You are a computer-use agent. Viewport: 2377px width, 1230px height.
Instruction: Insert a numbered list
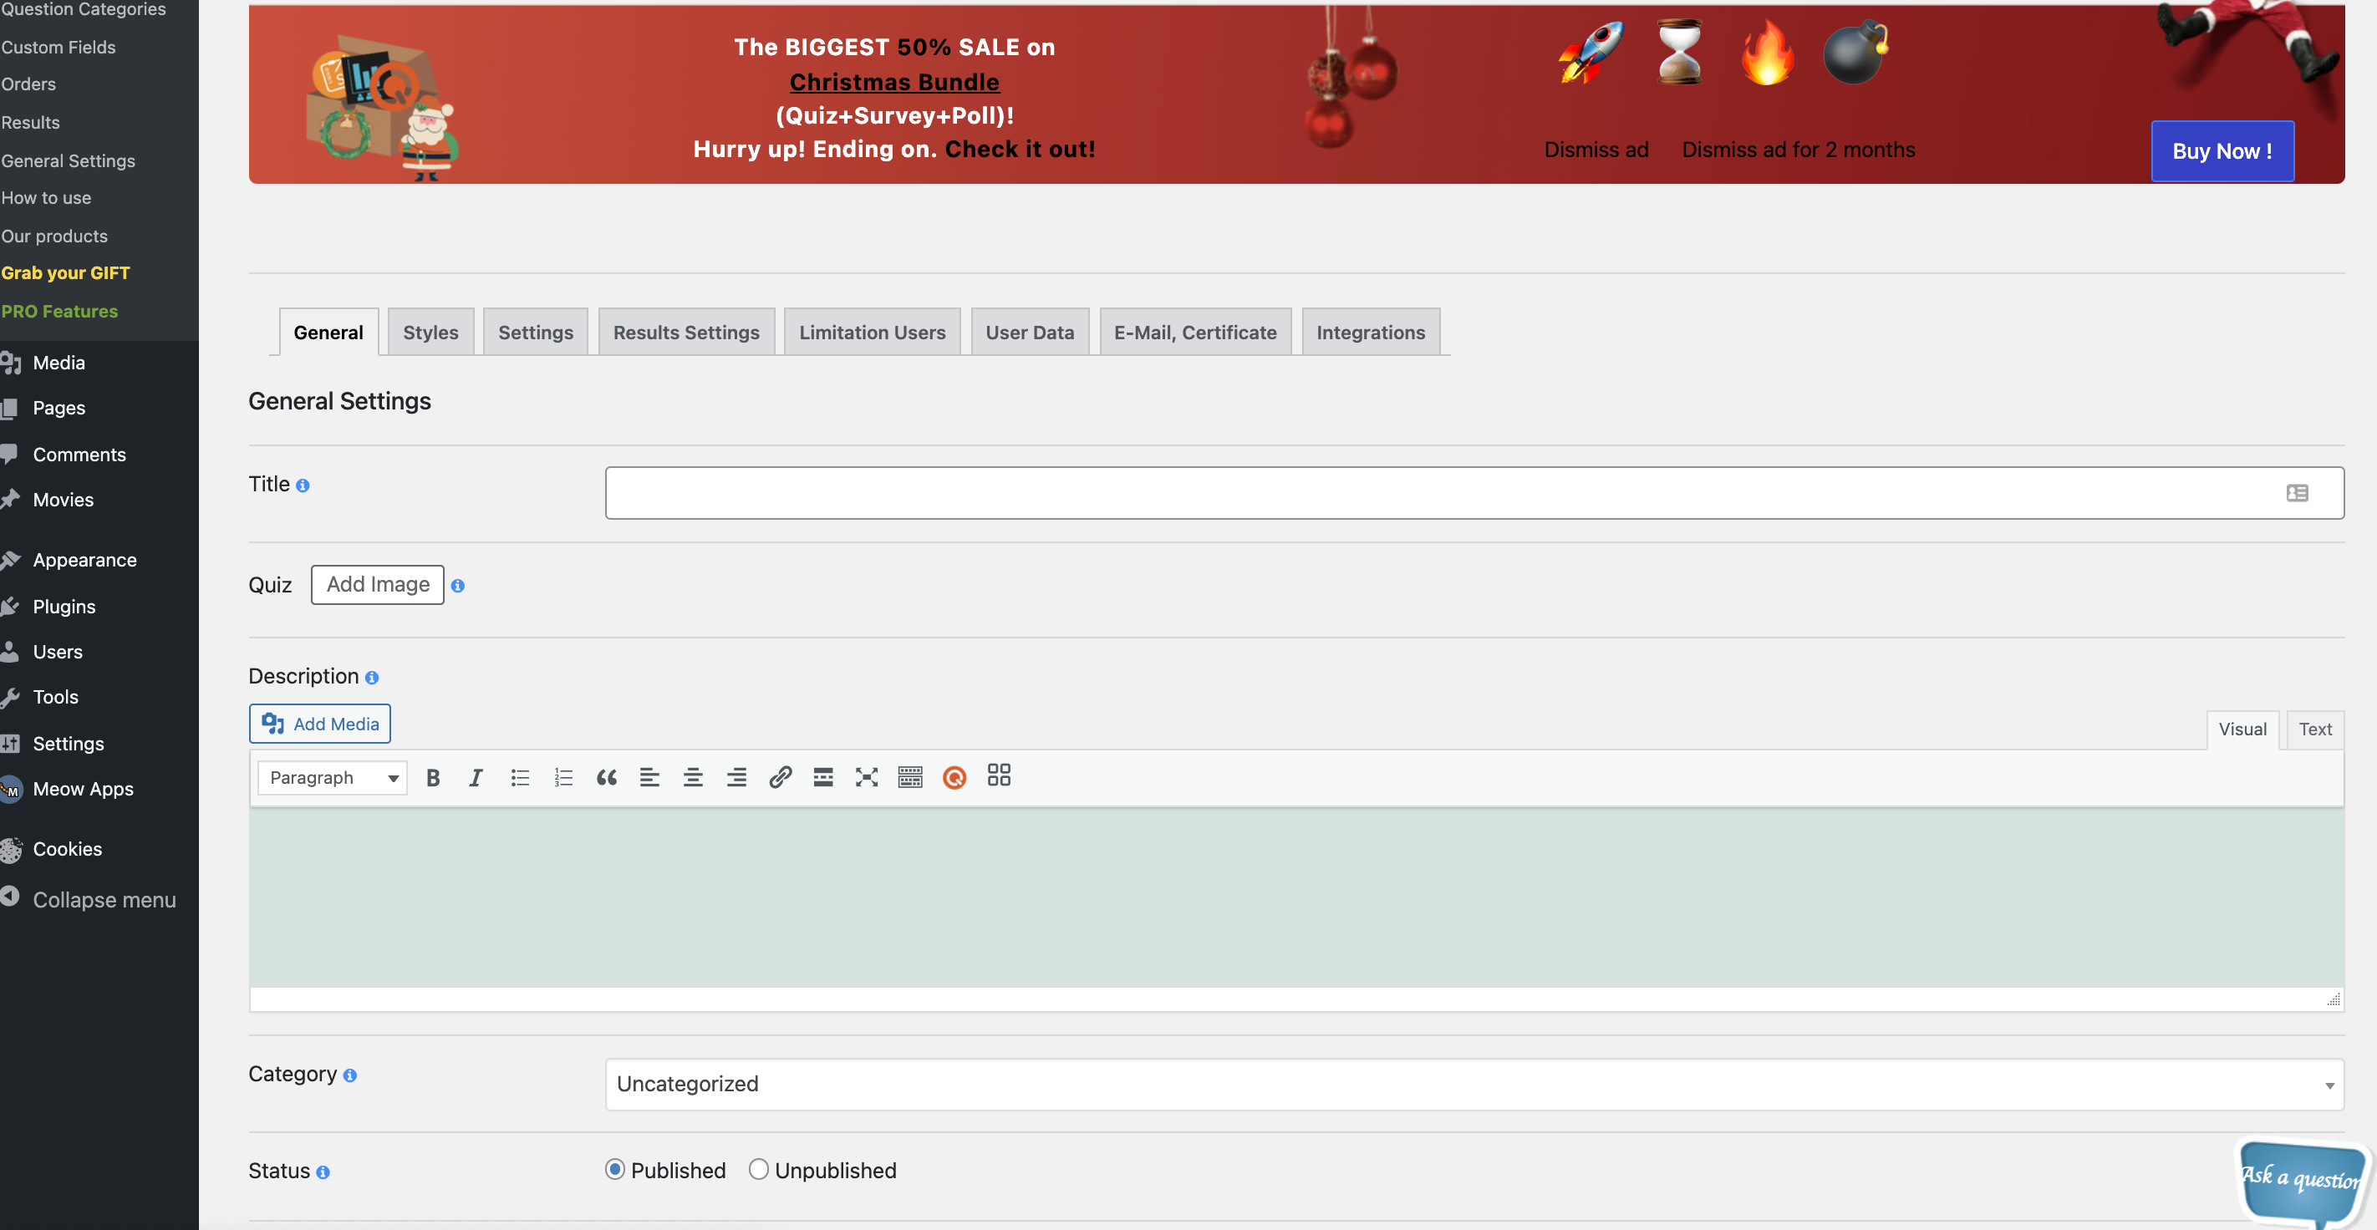562,778
